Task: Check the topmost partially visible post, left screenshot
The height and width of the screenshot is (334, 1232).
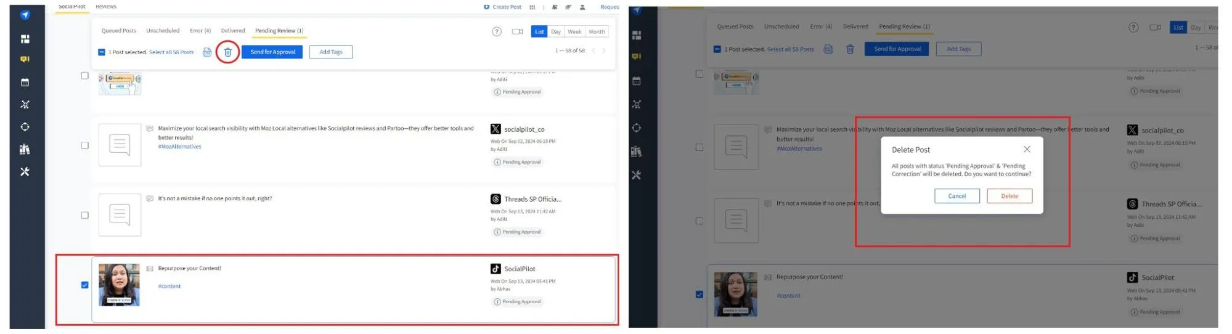Action: pyautogui.click(x=84, y=76)
